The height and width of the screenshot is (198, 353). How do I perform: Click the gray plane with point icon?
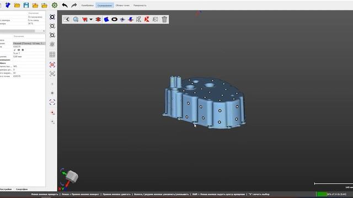coord(122,19)
